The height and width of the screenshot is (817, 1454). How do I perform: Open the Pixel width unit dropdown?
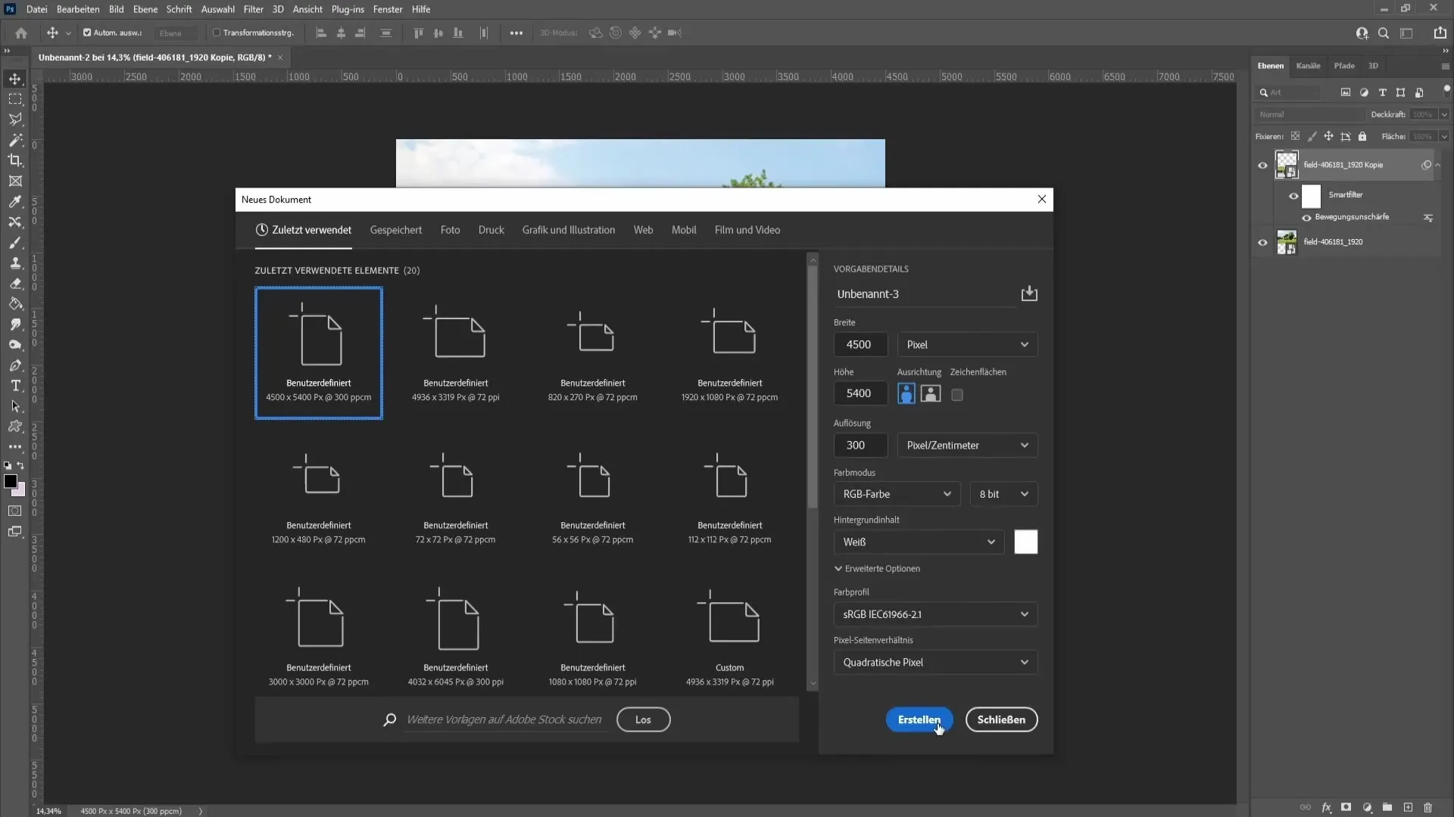pos(967,344)
